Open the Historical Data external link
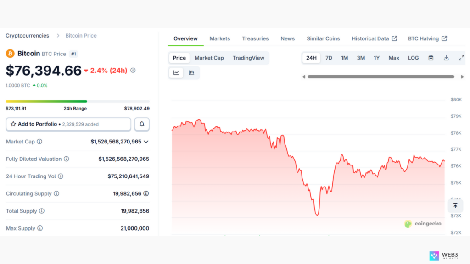The width and height of the screenshot is (470, 264). [374, 38]
